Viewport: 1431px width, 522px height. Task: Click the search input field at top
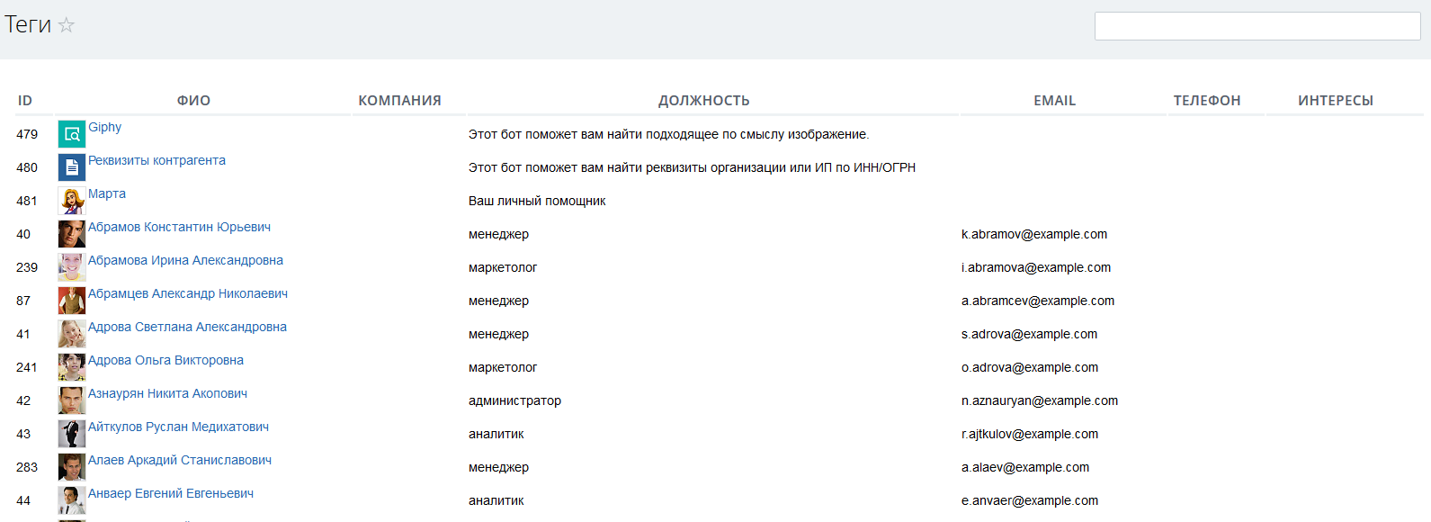pyautogui.click(x=1257, y=26)
